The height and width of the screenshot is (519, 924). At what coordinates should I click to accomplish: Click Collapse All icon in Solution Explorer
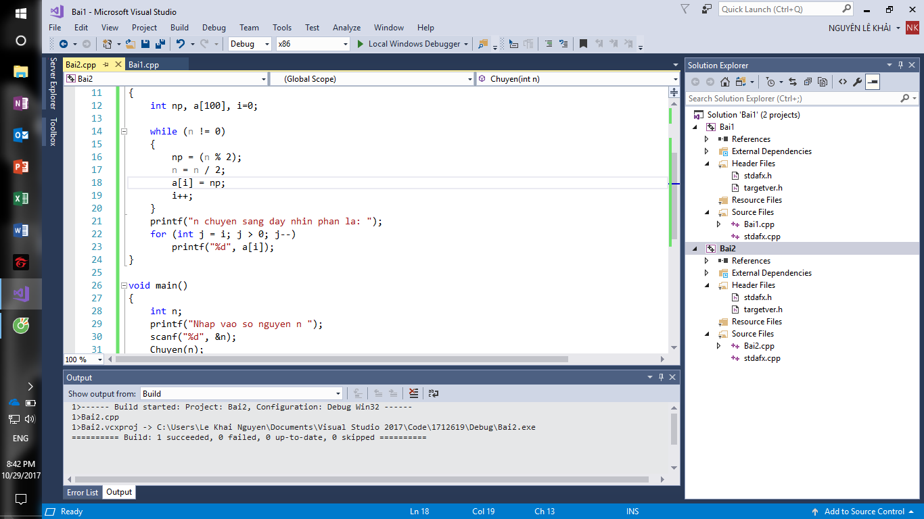(808, 82)
